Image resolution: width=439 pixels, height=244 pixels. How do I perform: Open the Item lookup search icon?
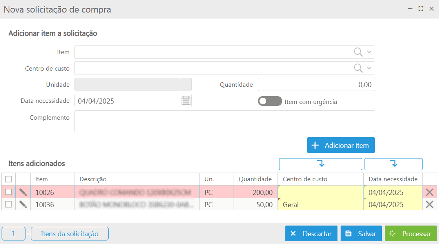point(357,52)
